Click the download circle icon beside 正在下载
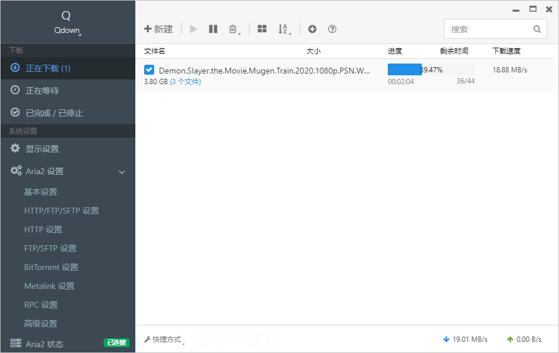 [15, 68]
